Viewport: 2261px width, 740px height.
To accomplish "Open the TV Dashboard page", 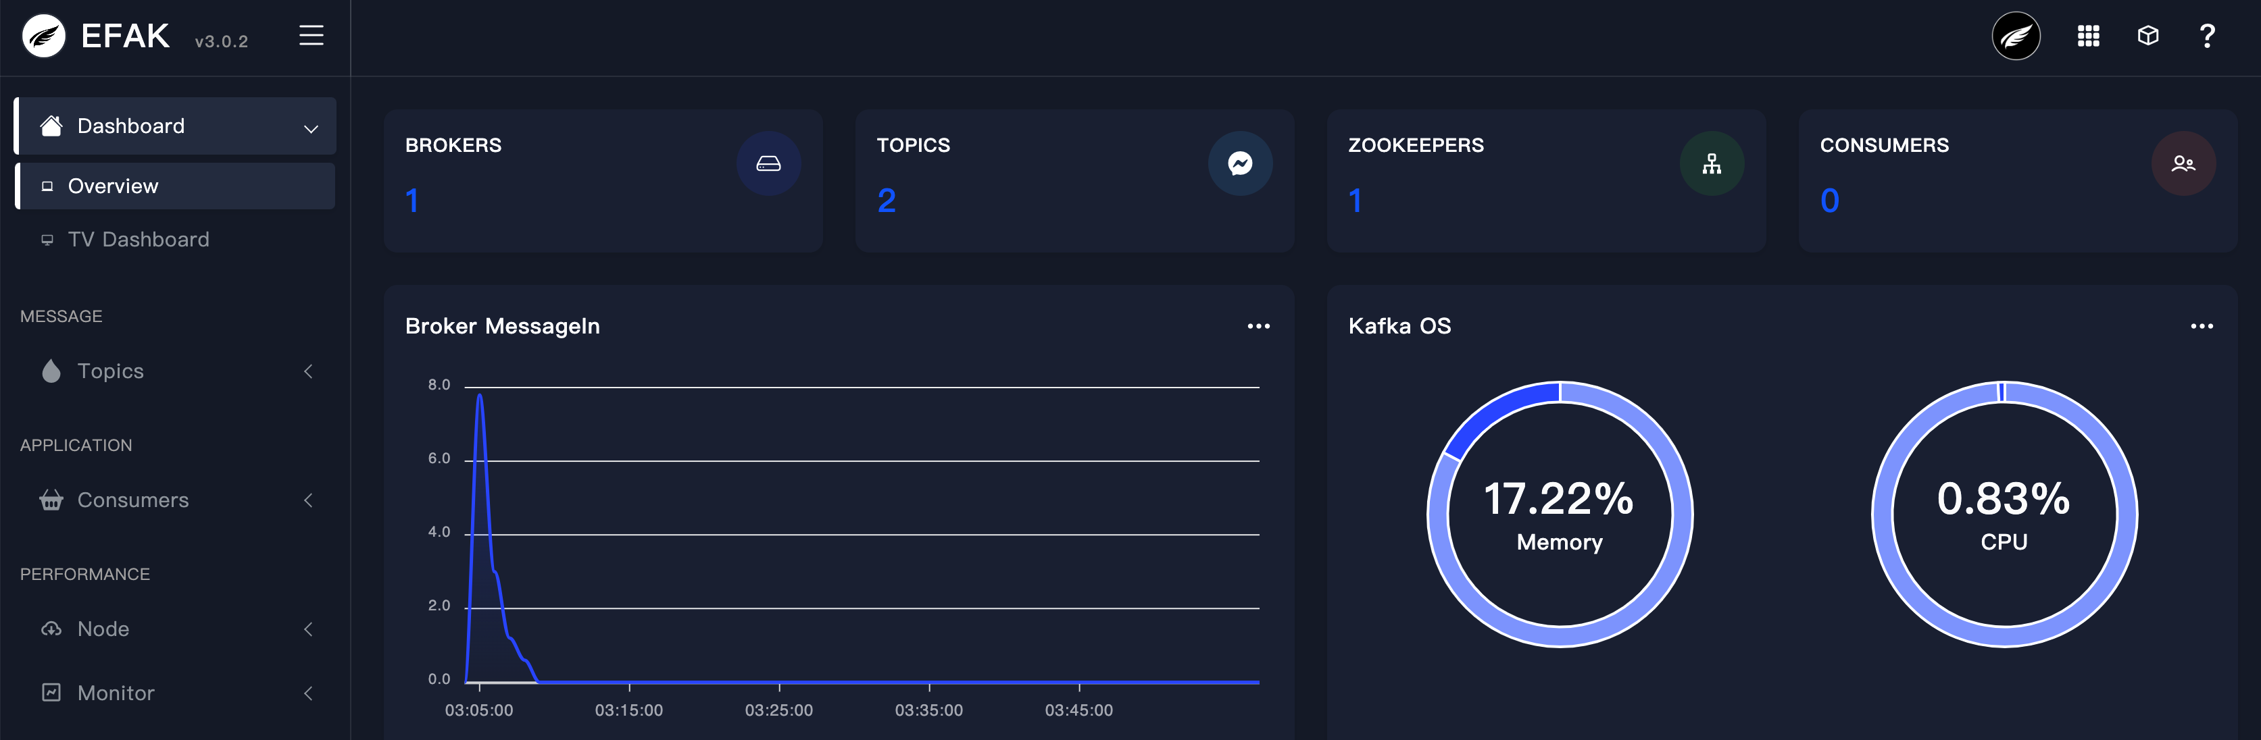I will click(x=138, y=240).
